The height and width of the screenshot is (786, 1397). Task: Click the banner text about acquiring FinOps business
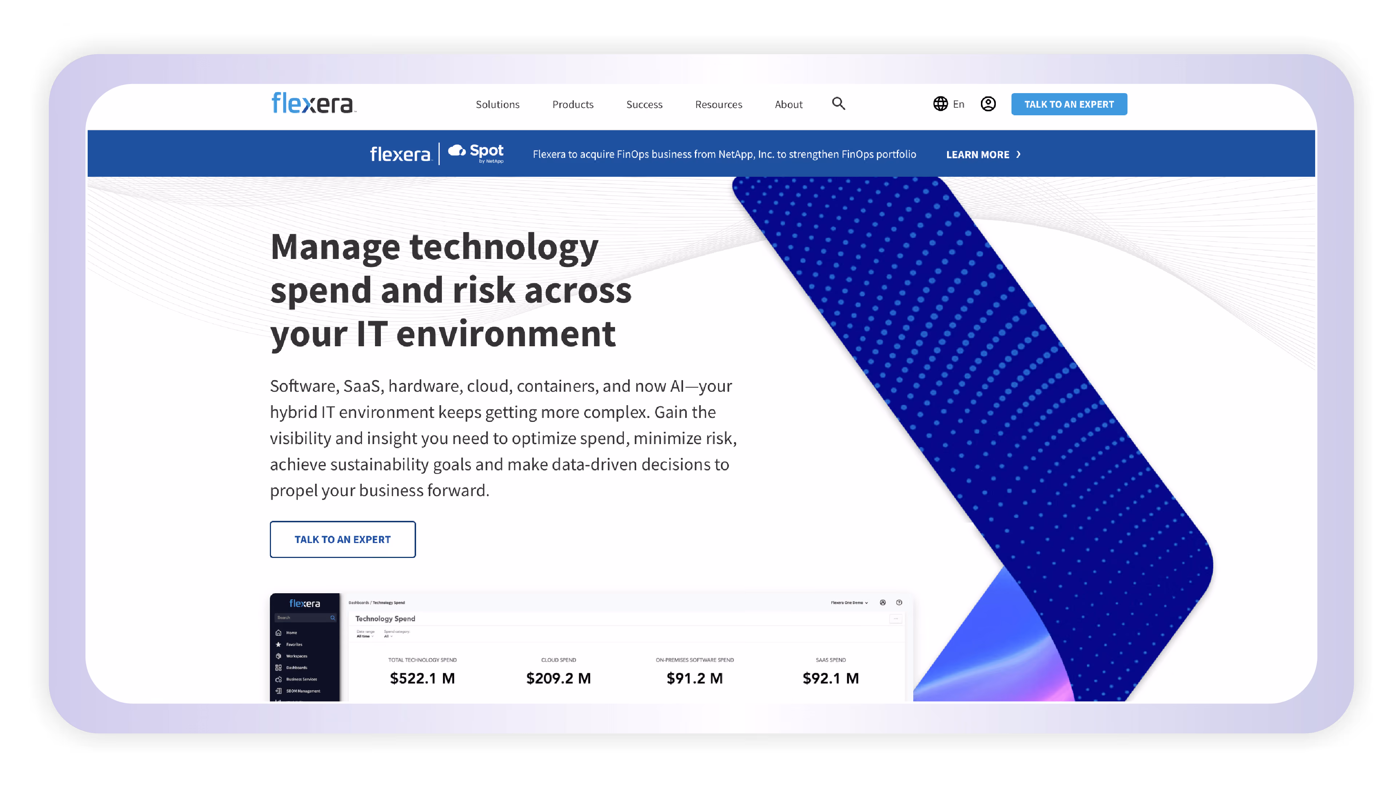coord(725,155)
